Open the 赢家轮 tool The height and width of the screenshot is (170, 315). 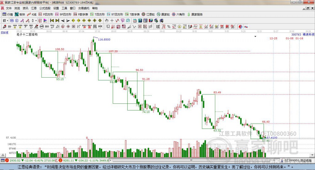click(163, 14)
